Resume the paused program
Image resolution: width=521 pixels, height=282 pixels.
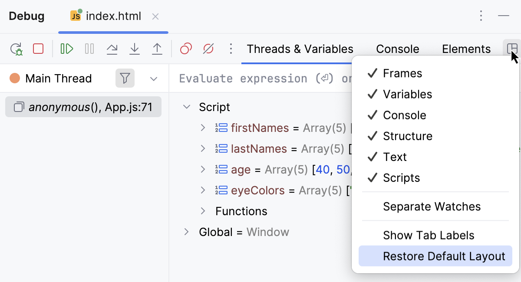[66, 49]
